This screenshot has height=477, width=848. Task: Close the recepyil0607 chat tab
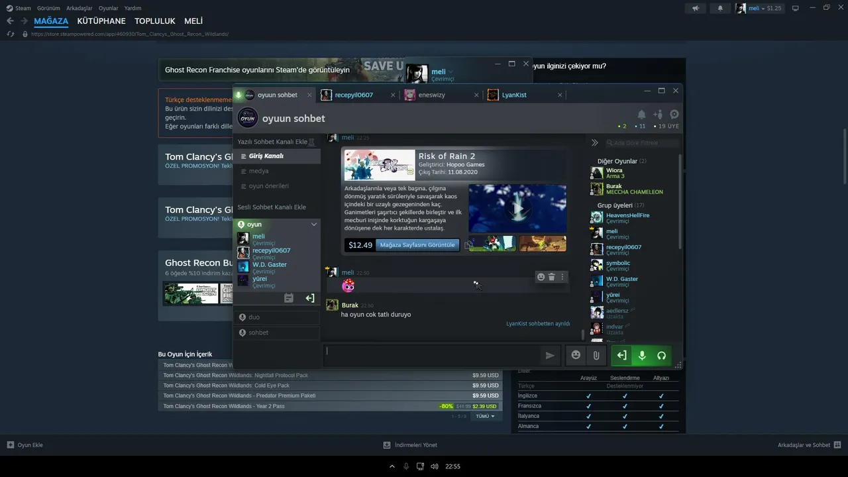(393, 95)
